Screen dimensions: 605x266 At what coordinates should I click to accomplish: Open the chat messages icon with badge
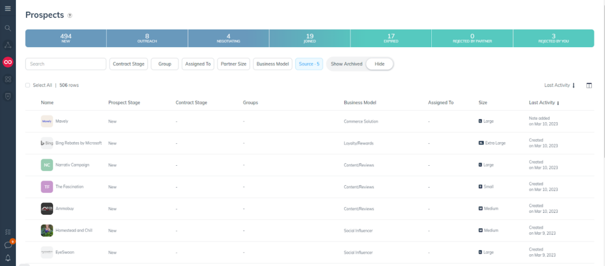click(x=8, y=245)
